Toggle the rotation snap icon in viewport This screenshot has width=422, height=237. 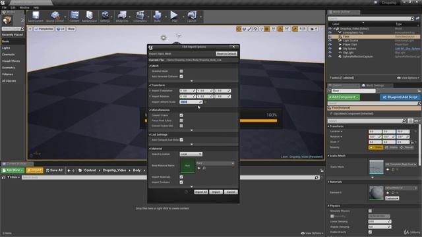pos(280,29)
